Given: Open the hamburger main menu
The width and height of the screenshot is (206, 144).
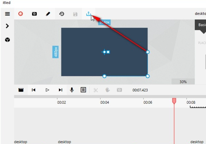Looking at the screenshot, I should tap(7, 14).
